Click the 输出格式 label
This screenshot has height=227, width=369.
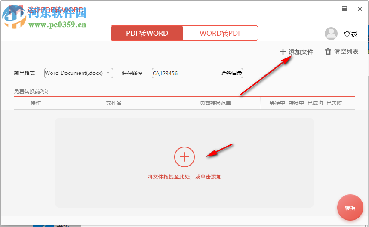point(25,73)
